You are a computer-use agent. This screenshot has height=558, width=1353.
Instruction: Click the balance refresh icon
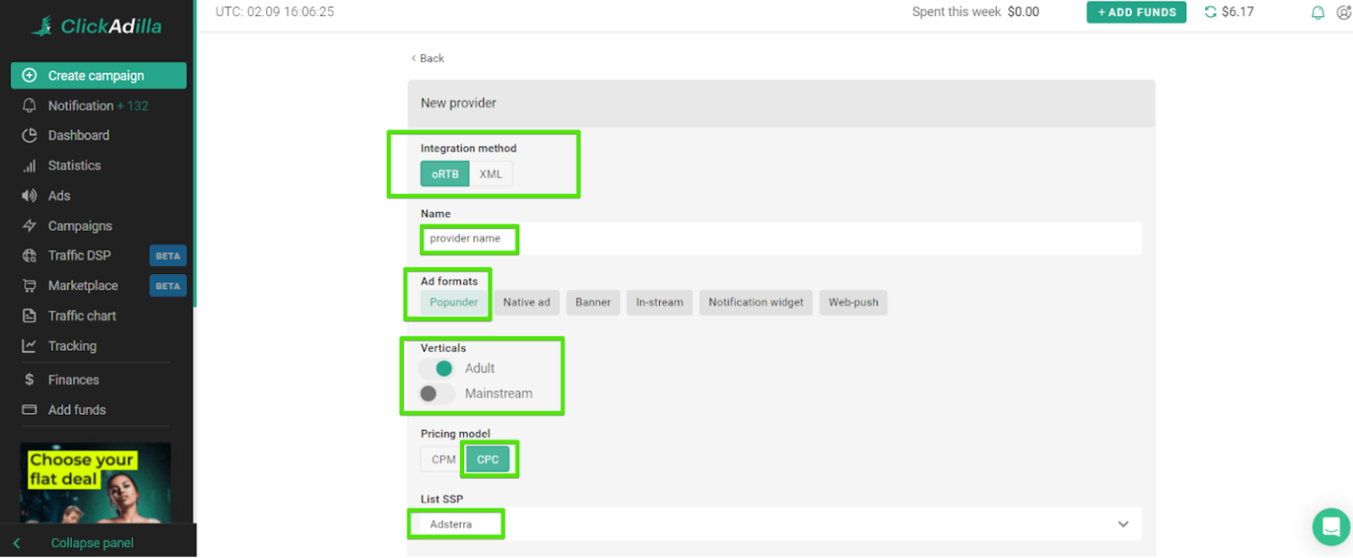(x=1208, y=13)
